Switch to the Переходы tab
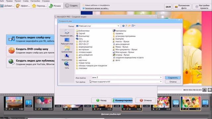The width and height of the screenshot is (212, 119). click(39, 6)
